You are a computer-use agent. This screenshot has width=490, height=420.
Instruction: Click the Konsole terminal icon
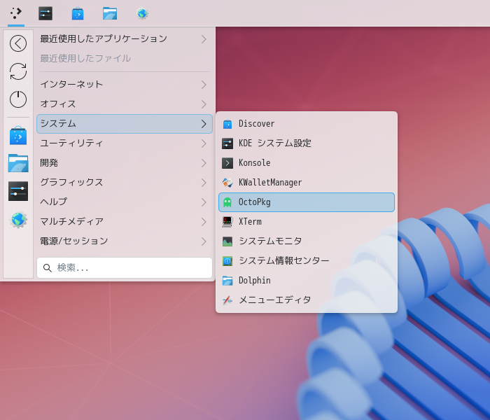[x=227, y=163]
